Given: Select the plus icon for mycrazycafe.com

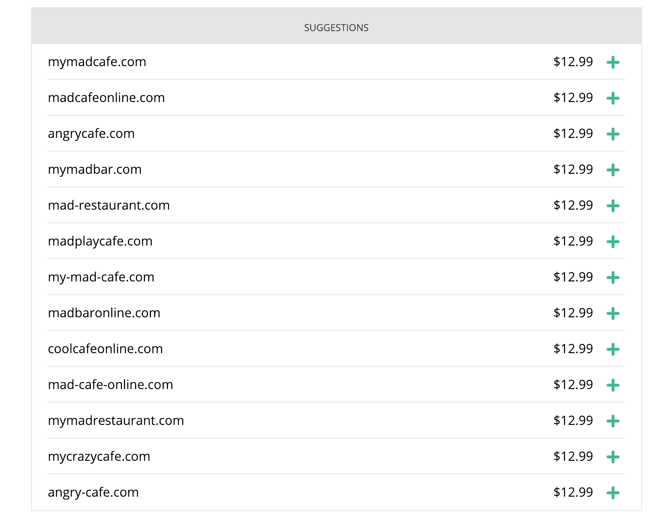Looking at the screenshot, I should pyautogui.click(x=613, y=457).
